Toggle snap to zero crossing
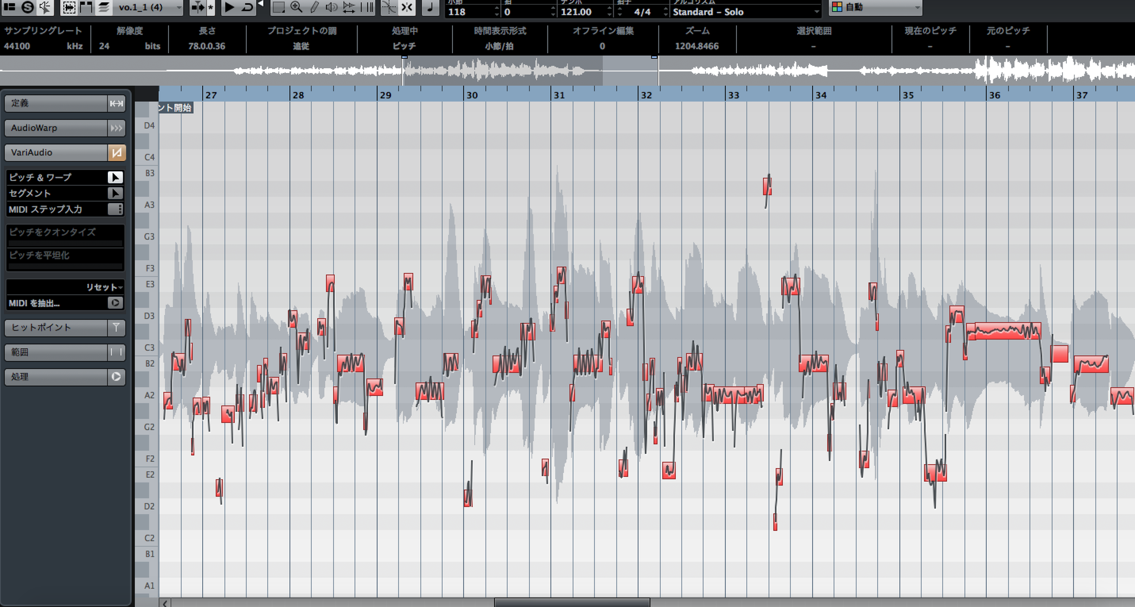Viewport: 1135px width, 607px height. point(389,7)
